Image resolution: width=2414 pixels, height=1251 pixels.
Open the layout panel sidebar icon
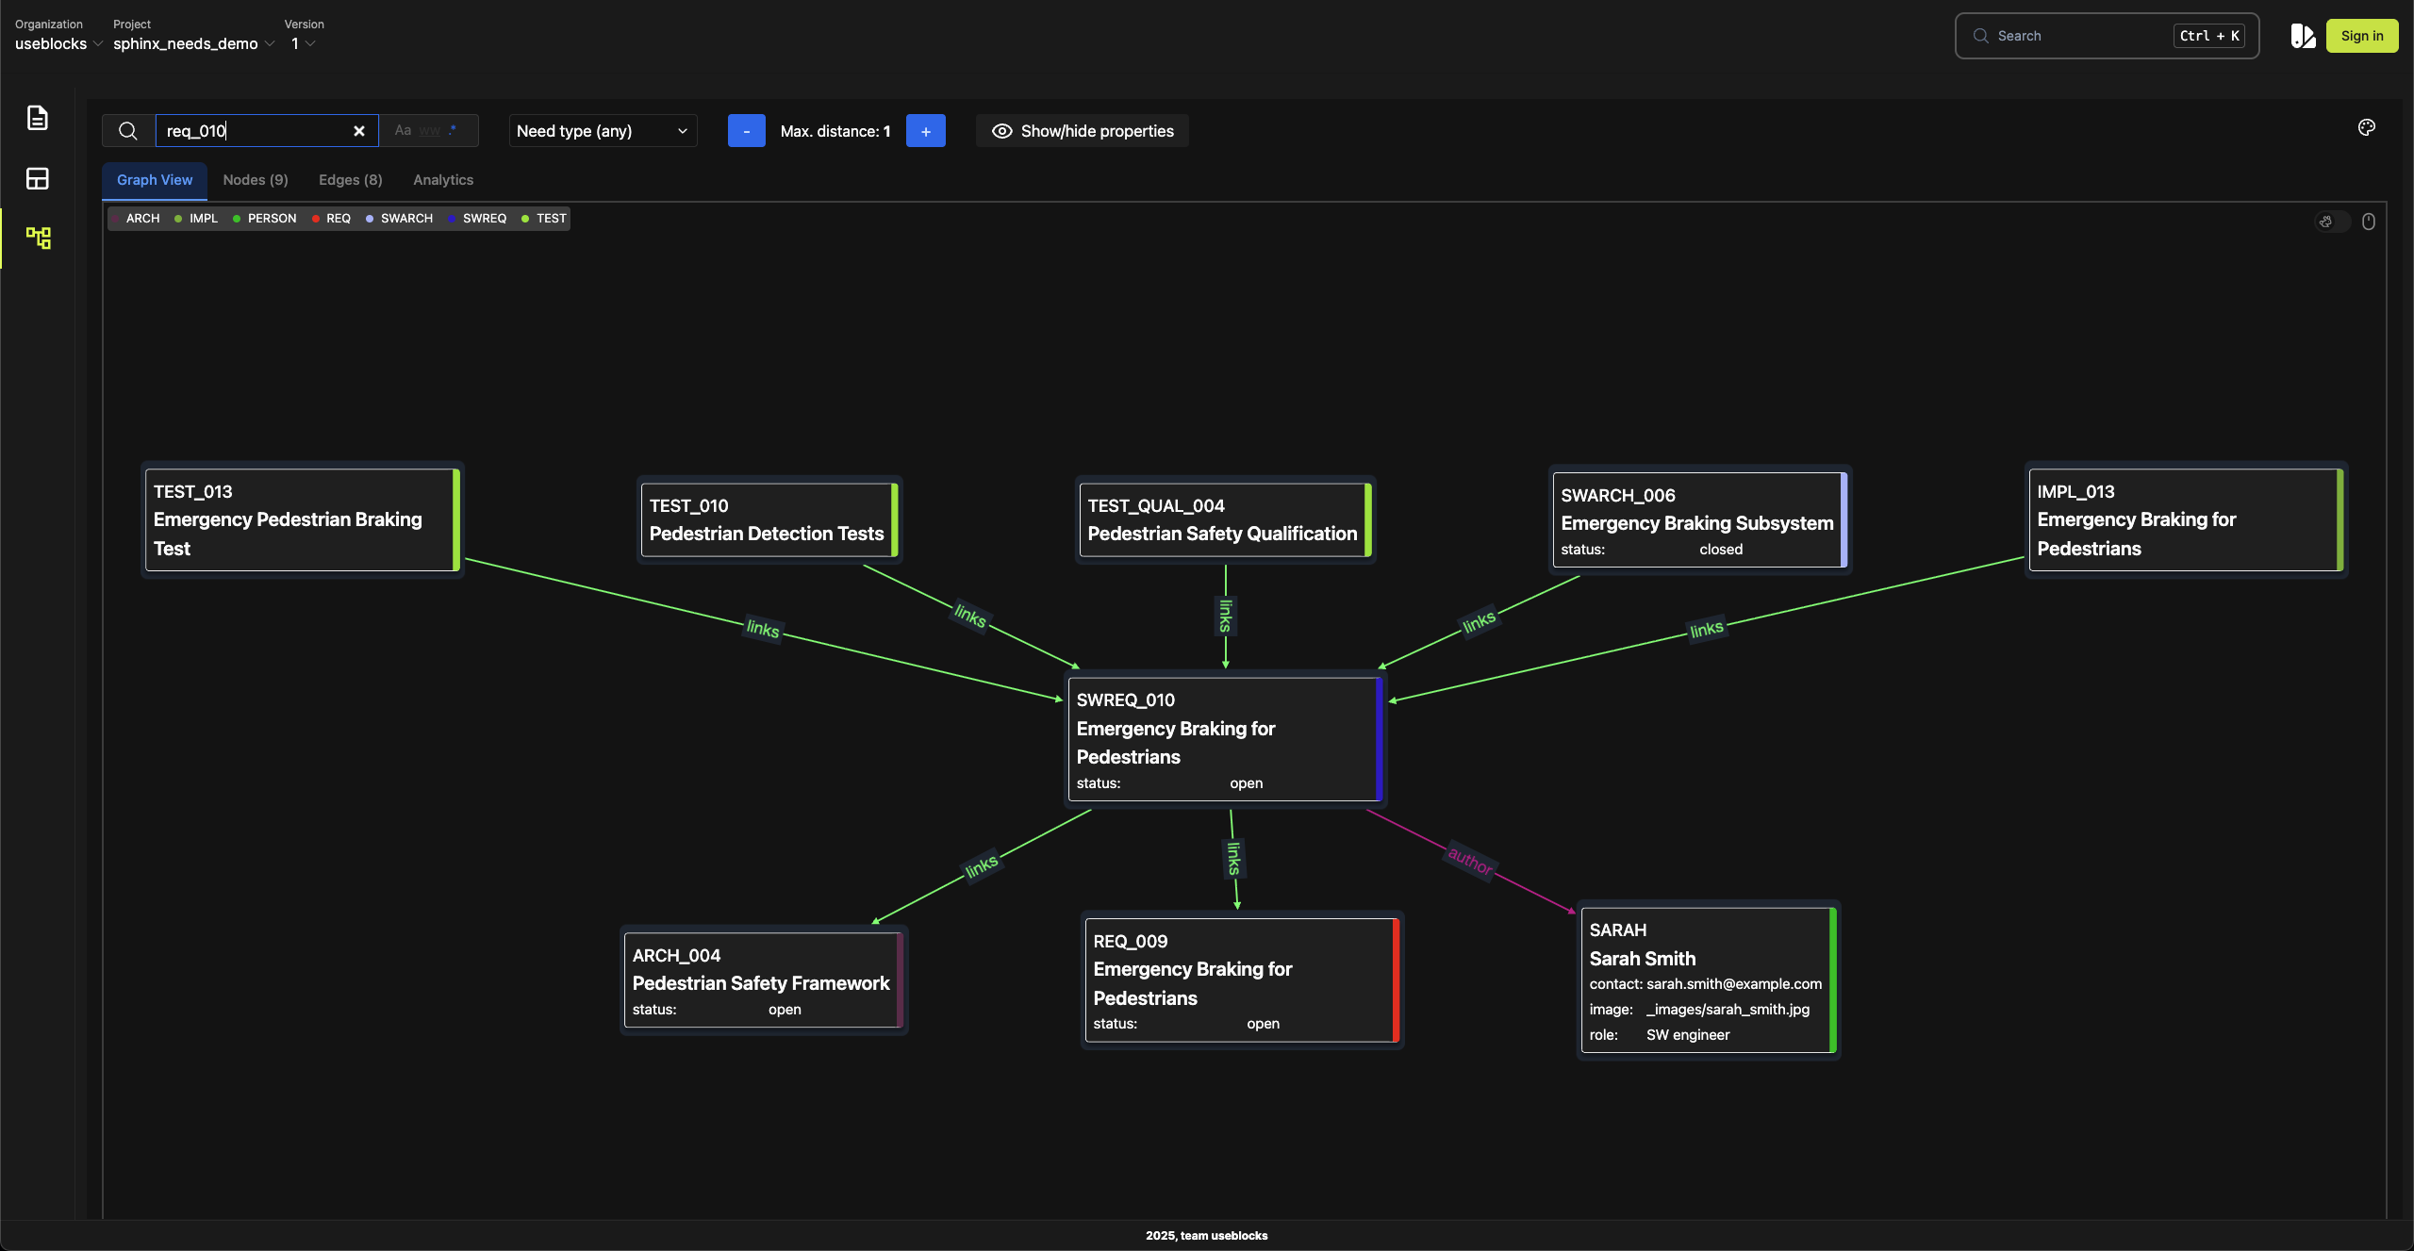click(38, 178)
